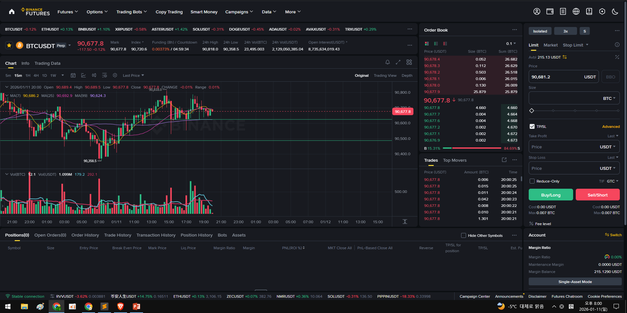Open the Last Price dropdown
627x313 pixels.
[x=133, y=75]
